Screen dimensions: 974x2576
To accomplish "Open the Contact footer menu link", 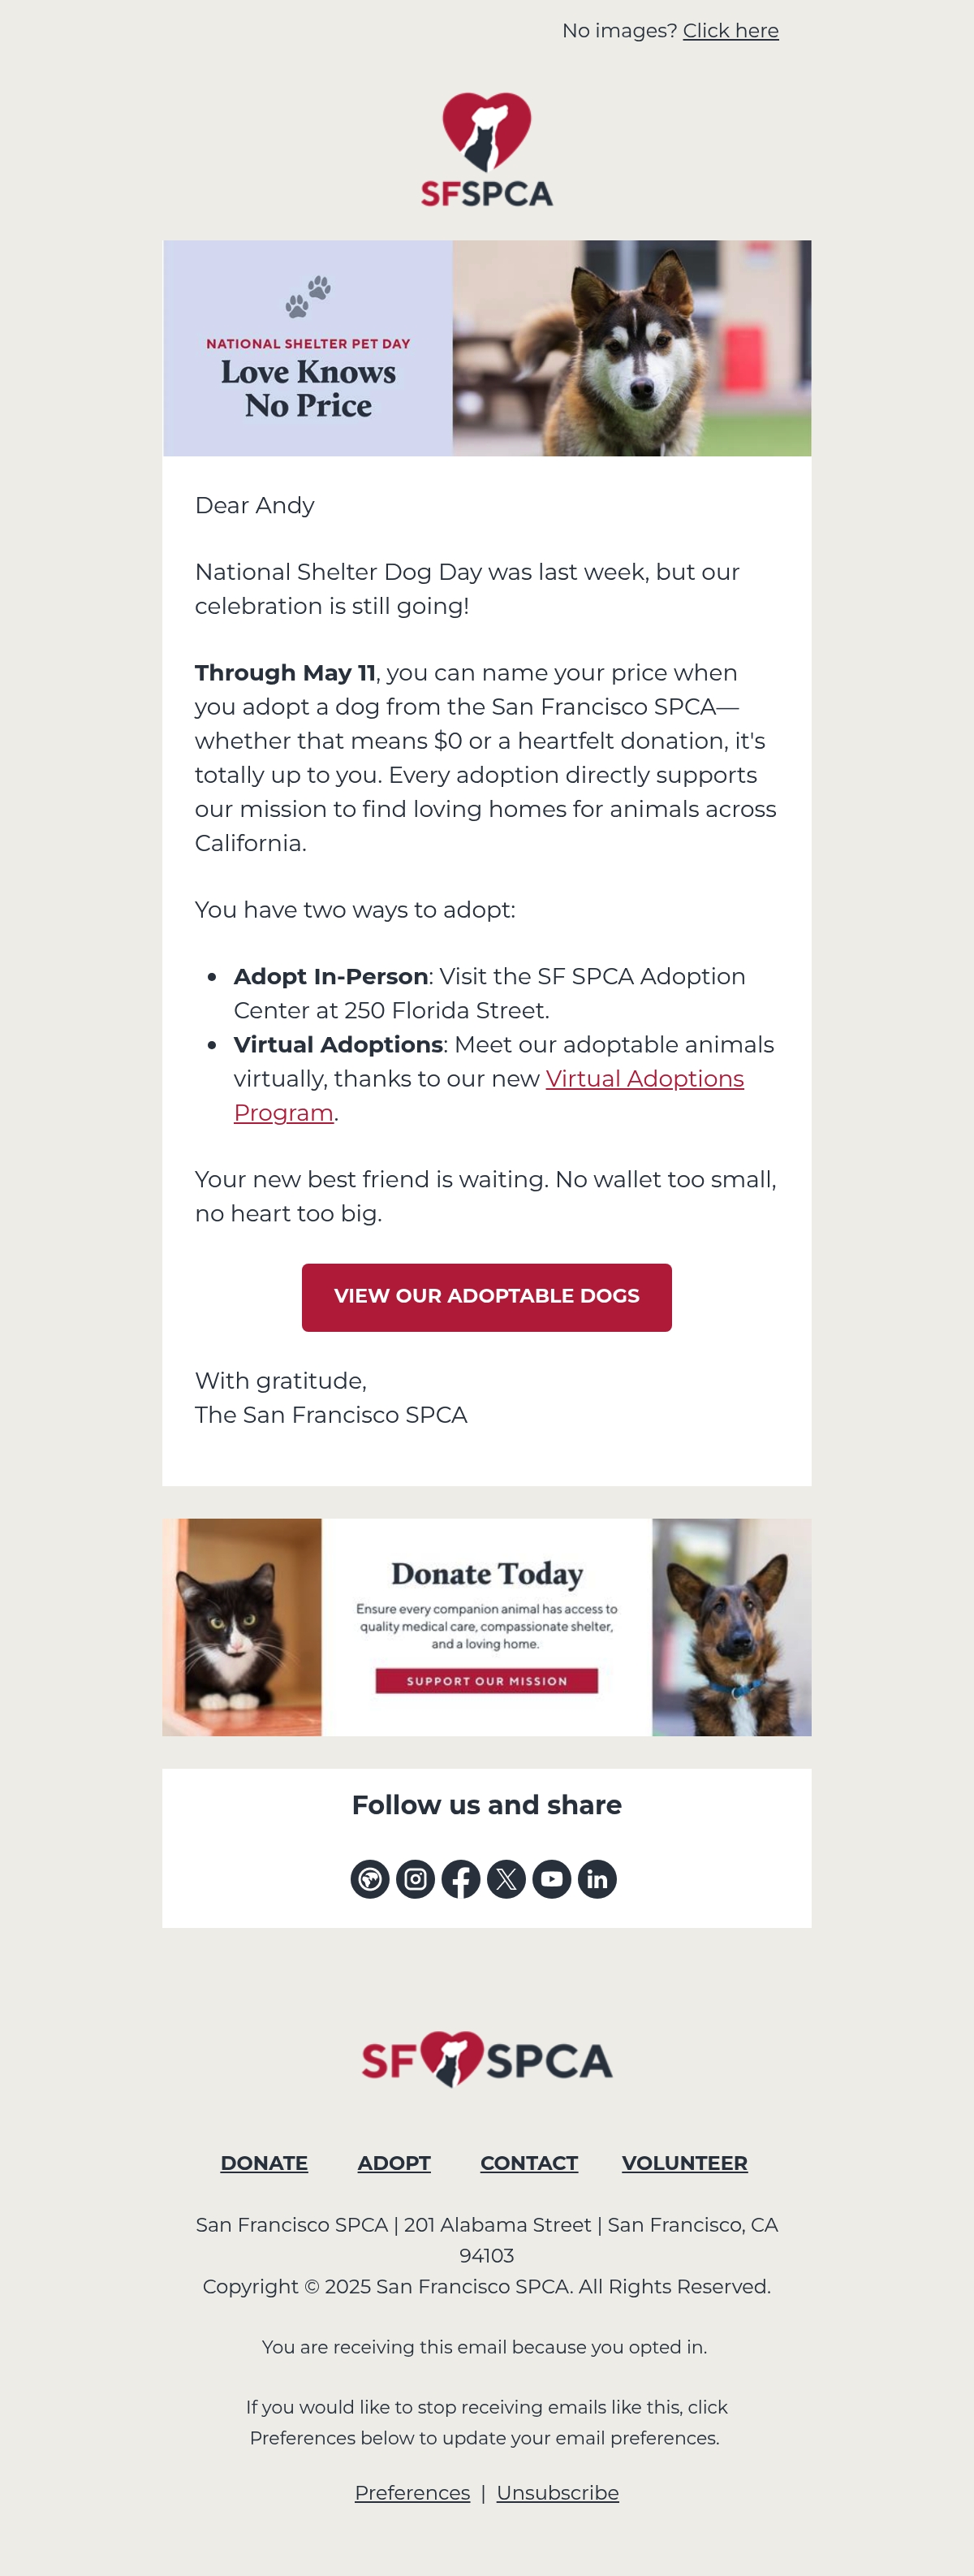I will pos(528,2163).
